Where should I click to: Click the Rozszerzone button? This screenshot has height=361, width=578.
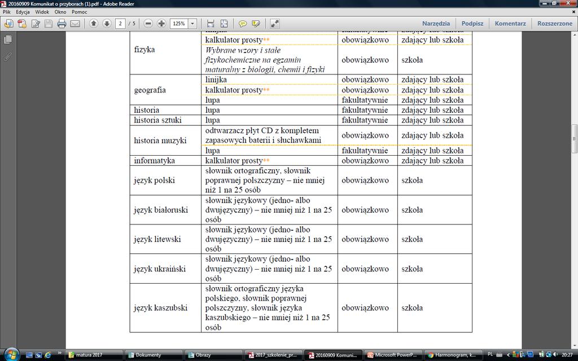tap(555, 24)
